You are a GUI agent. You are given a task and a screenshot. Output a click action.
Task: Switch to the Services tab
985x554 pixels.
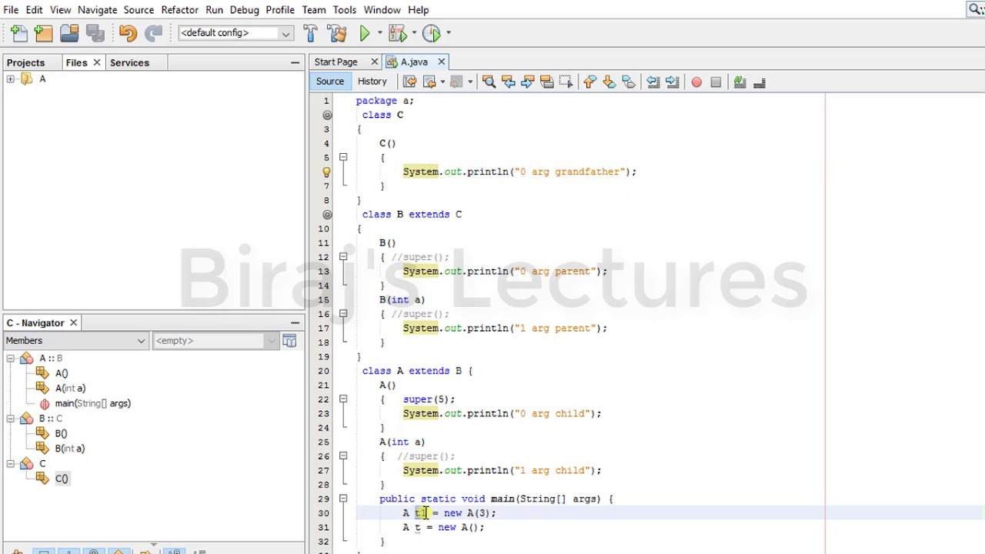[x=129, y=62]
